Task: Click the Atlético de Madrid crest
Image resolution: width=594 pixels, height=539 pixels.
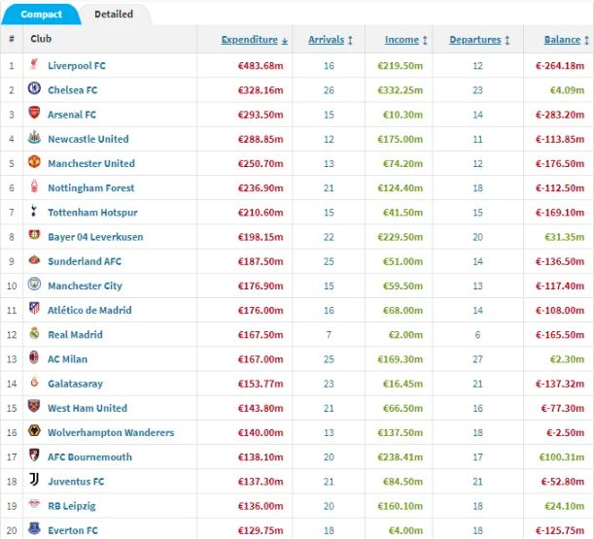Action: click(34, 308)
